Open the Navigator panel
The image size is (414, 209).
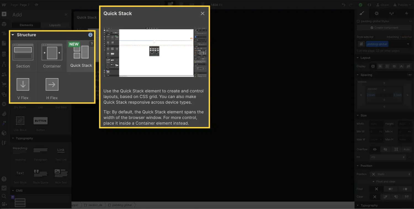pyautogui.click(x=4, y=34)
